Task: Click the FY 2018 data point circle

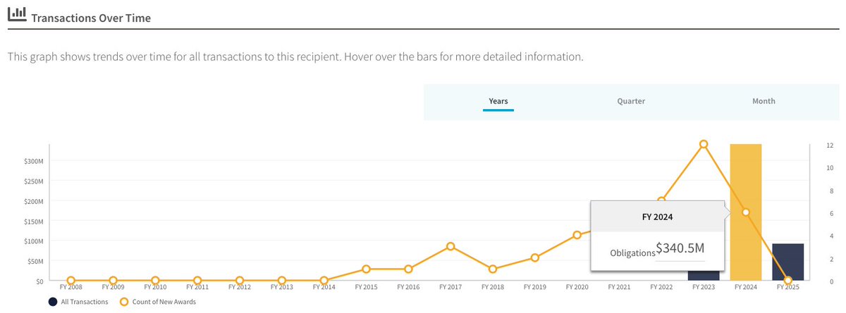Action: tap(493, 269)
